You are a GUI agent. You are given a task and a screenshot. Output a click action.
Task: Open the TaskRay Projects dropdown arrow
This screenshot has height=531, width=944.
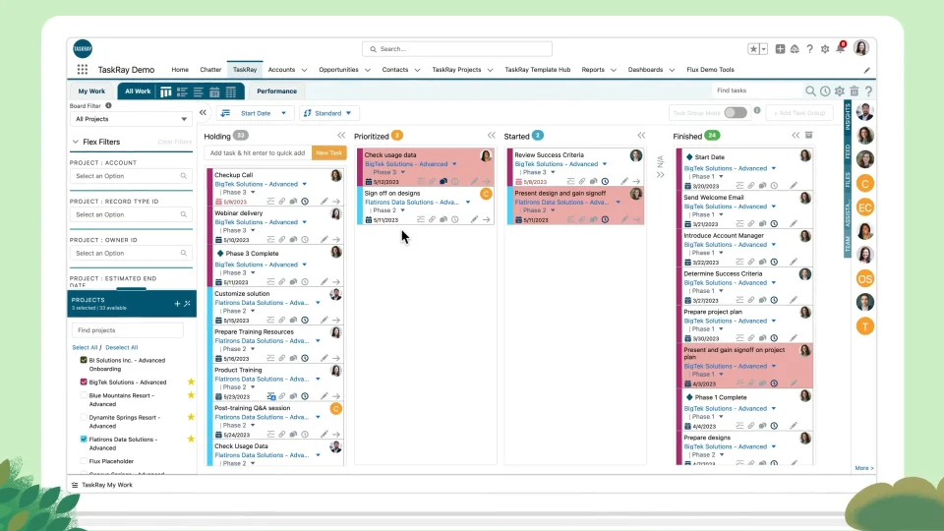490,70
